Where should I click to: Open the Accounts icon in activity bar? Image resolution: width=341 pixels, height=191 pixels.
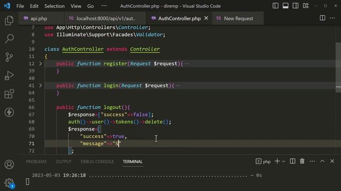(9, 164)
